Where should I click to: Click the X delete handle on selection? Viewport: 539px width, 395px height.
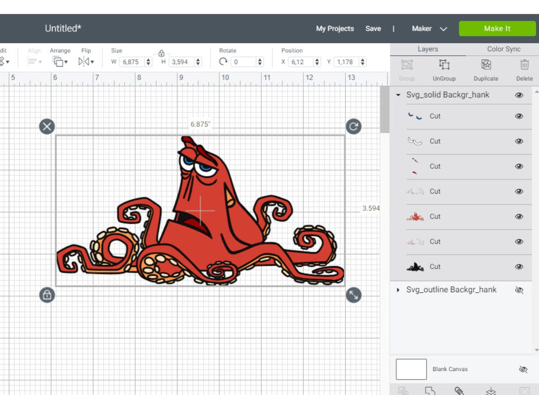(47, 126)
